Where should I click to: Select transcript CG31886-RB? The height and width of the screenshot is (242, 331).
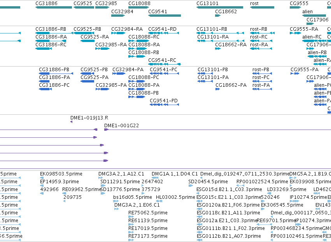51,29
